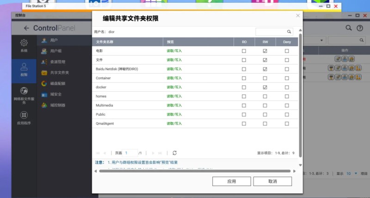370x198 pixels.
Task: Click the 应用 apply button
Action: [x=232, y=181]
